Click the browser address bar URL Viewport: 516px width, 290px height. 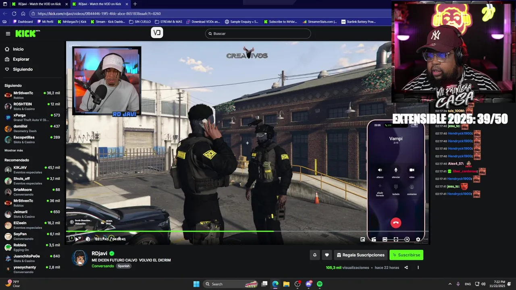tap(99, 13)
